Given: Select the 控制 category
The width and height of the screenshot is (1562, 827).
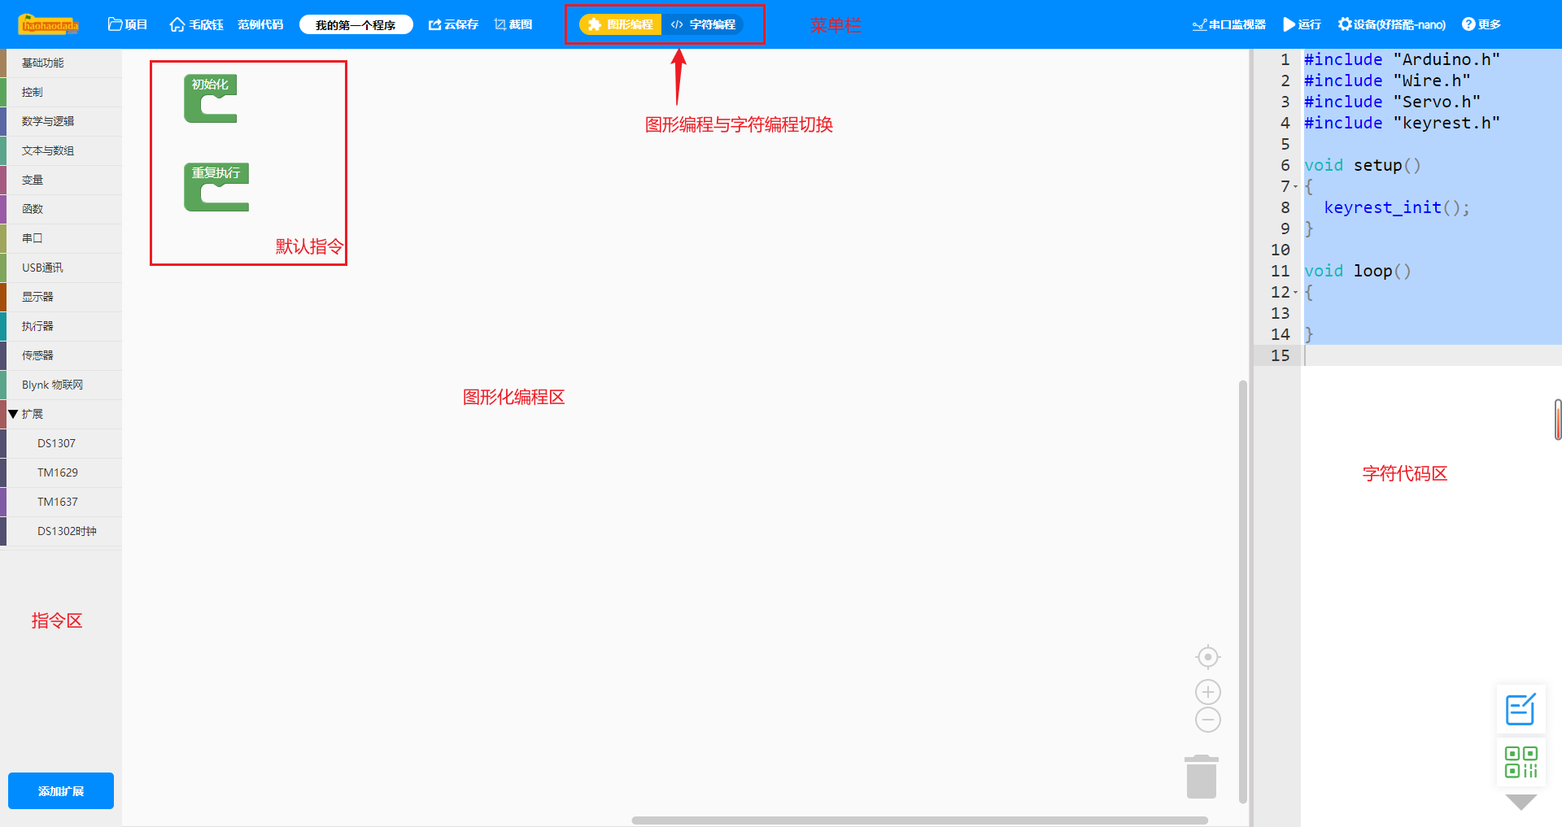Looking at the screenshot, I should pos(61,92).
